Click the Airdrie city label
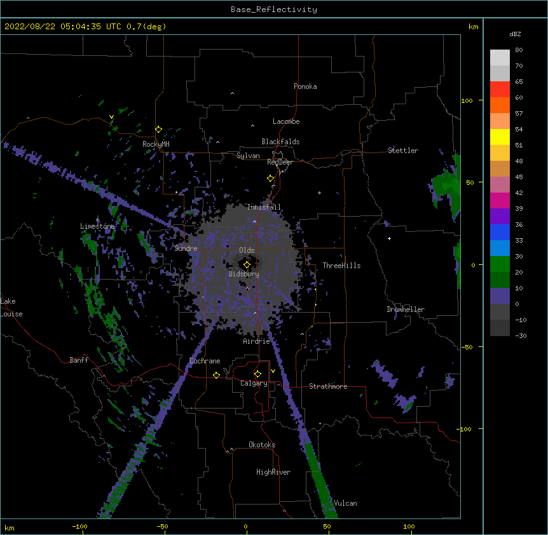This screenshot has height=535, width=548. pos(257,341)
